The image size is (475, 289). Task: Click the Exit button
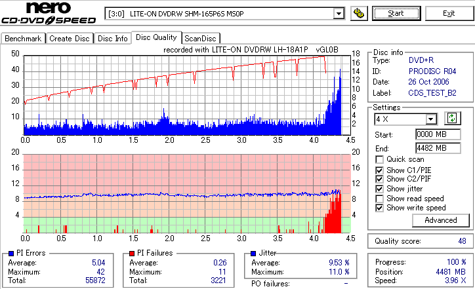pyautogui.click(x=449, y=14)
